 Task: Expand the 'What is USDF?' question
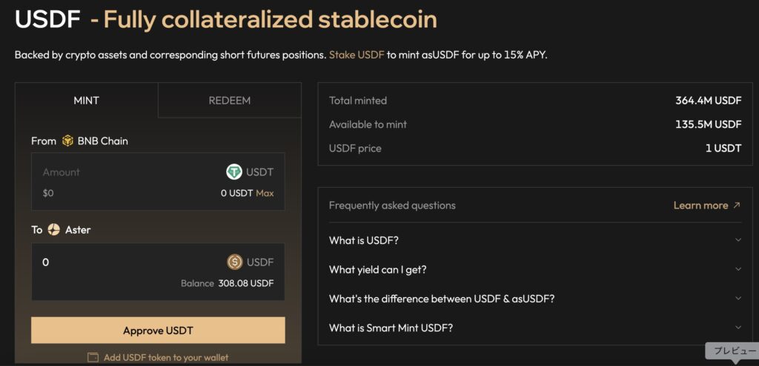tap(738, 240)
